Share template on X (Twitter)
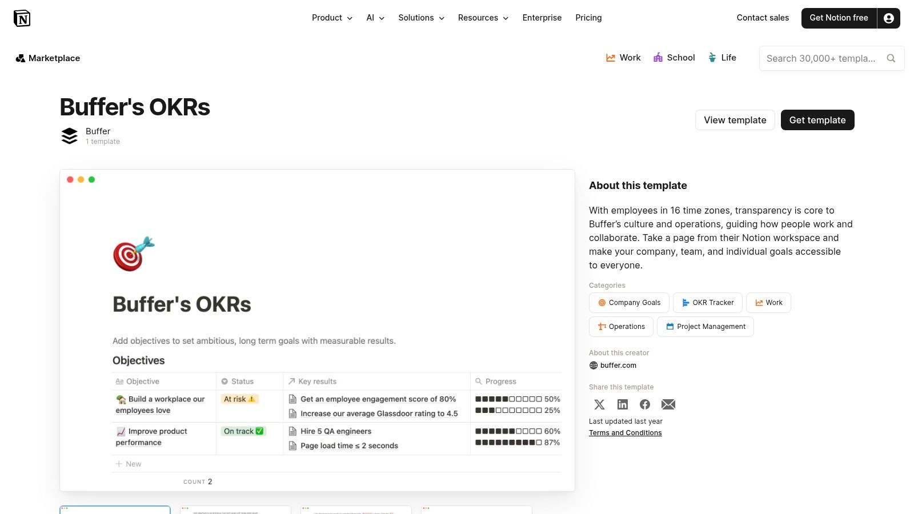 tap(599, 404)
